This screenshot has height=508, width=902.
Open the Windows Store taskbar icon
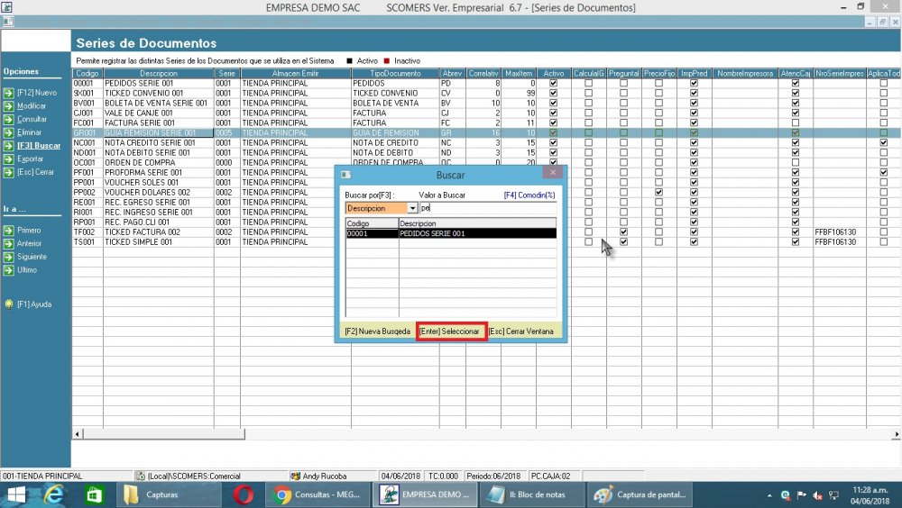coord(94,494)
